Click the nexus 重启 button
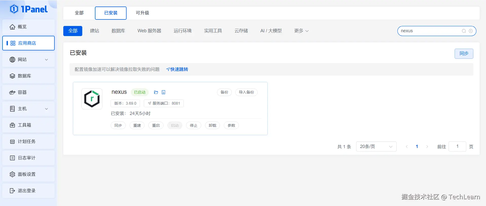486x206 pixels. [156, 126]
